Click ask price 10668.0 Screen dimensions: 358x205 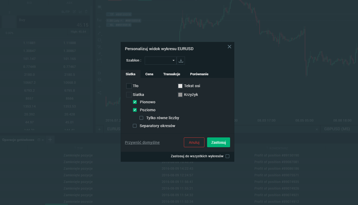coord(70,83)
